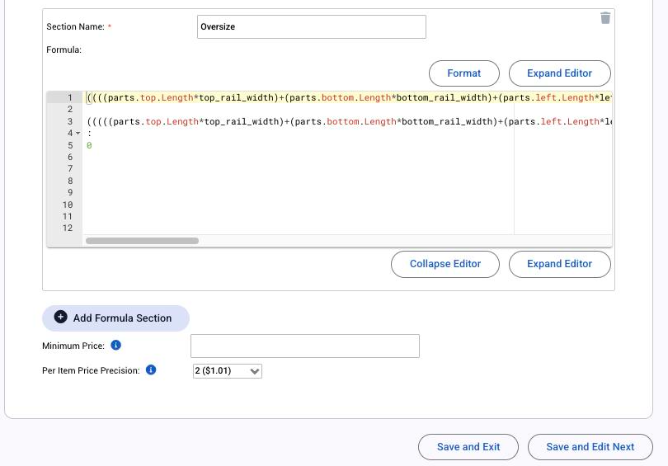Click line number 5 in the gutter

pos(70,145)
